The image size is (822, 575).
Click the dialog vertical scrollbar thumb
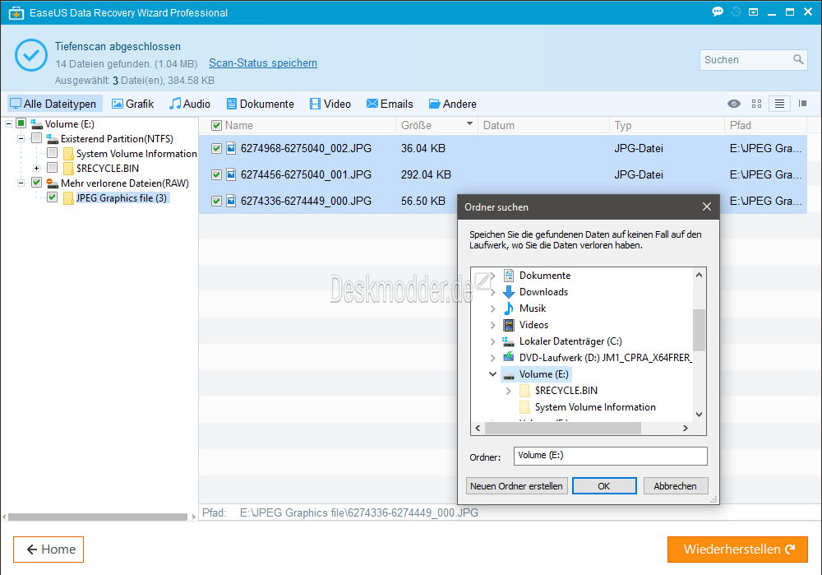coord(699,330)
